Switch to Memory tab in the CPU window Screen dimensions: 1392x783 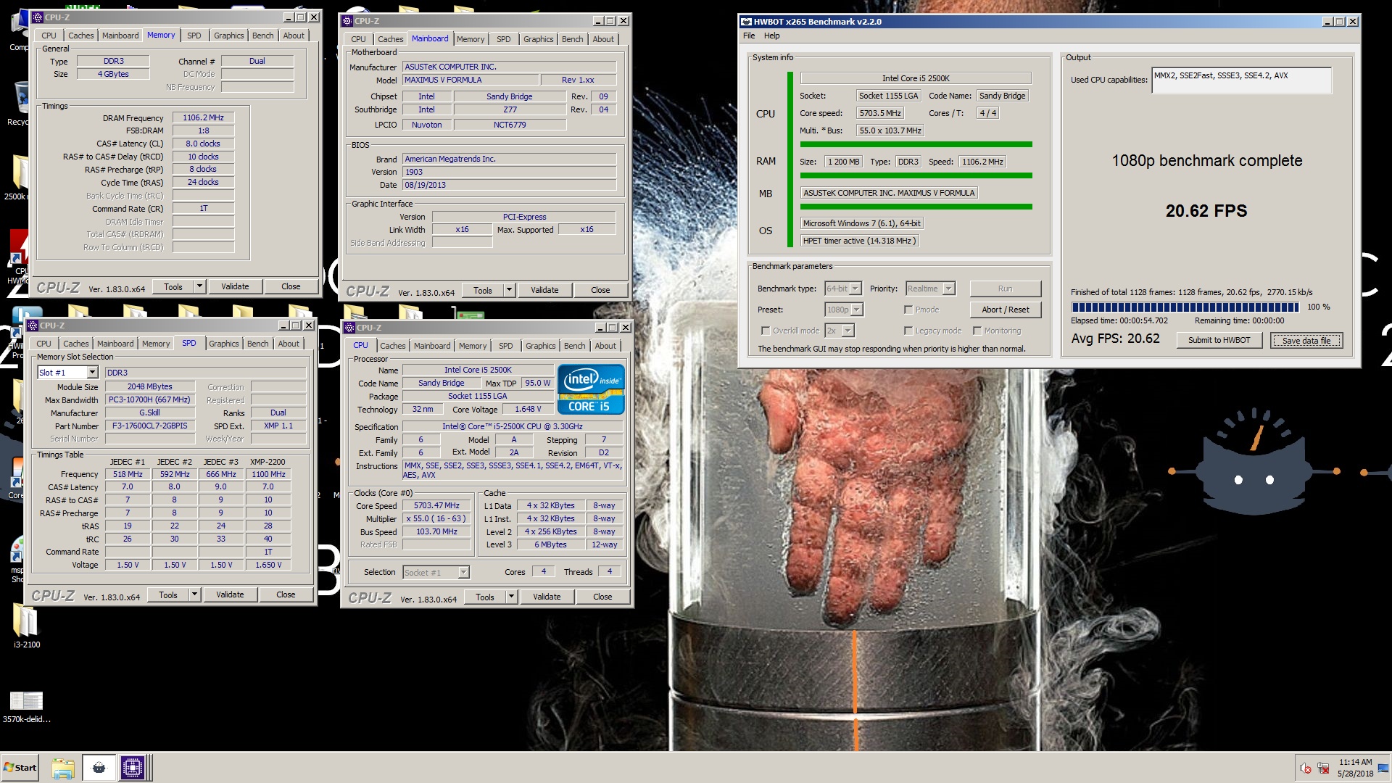pos(473,346)
